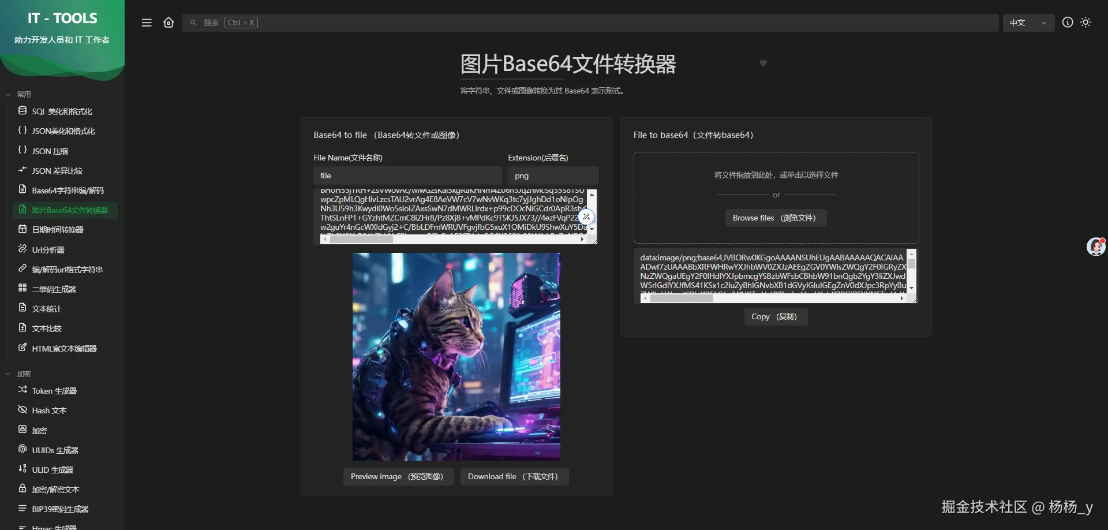Open JSON 压缩 tool

[x=65, y=151]
